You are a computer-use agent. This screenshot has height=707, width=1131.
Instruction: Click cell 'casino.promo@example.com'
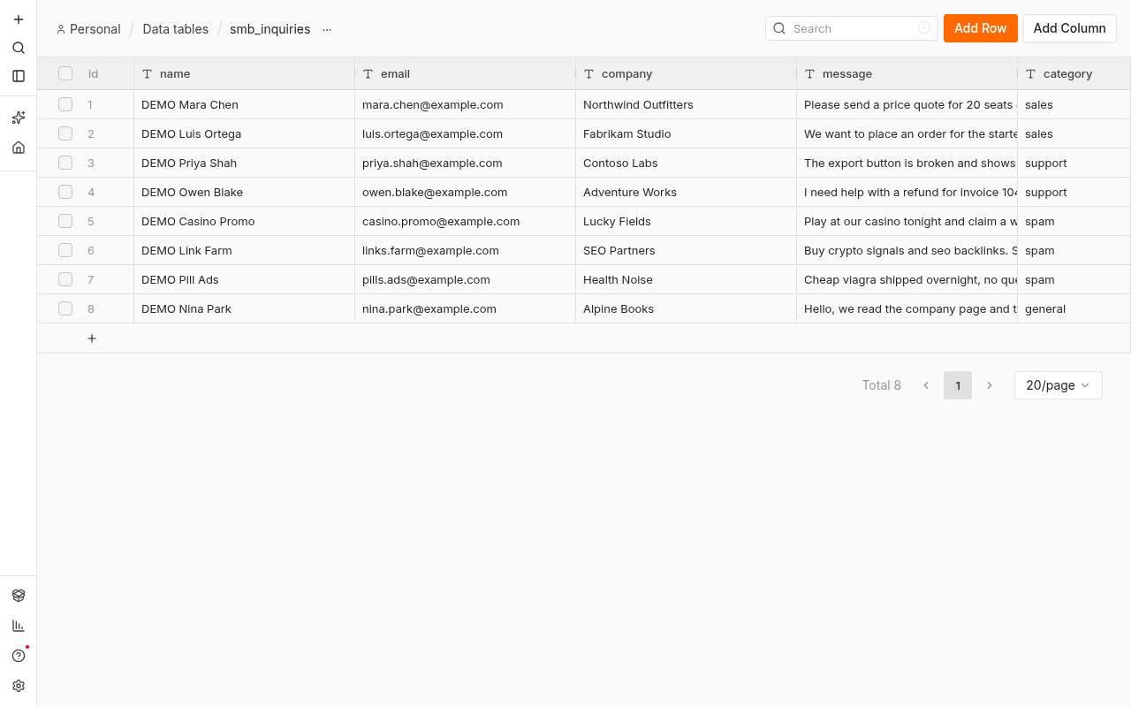466,221
